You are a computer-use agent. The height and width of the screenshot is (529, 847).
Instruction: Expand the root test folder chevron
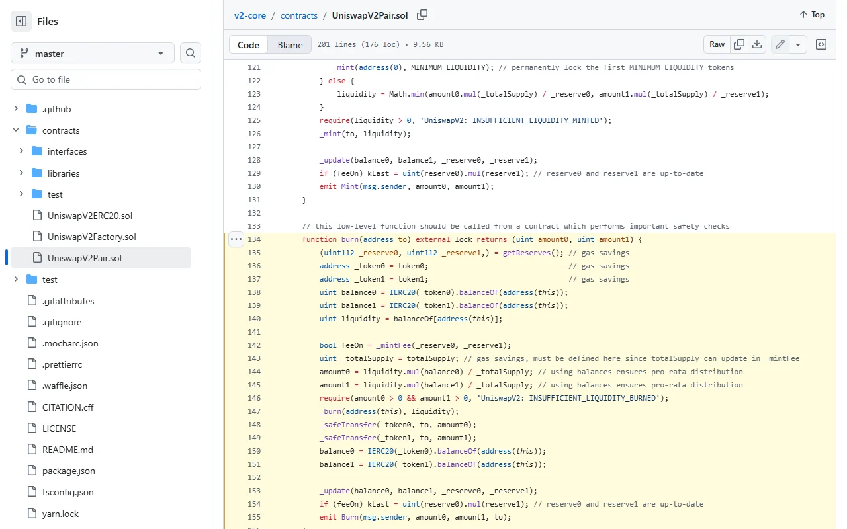pyautogui.click(x=16, y=280)
